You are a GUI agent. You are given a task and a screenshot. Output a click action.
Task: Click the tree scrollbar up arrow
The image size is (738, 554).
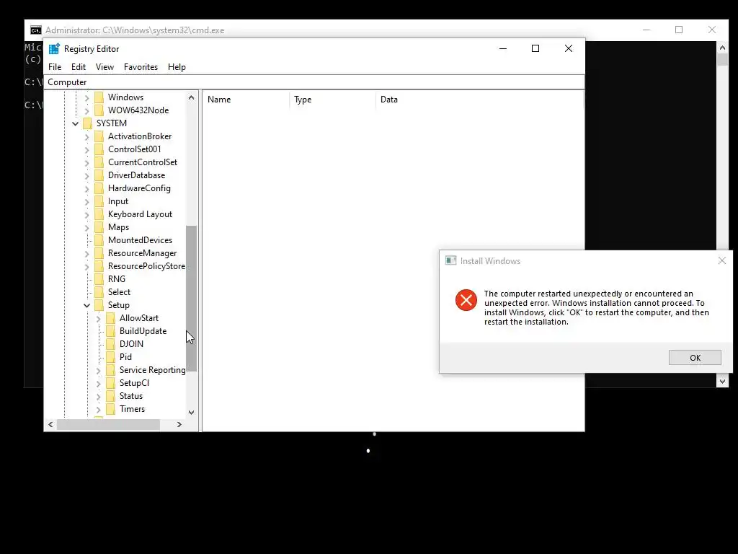coord(191,97)
